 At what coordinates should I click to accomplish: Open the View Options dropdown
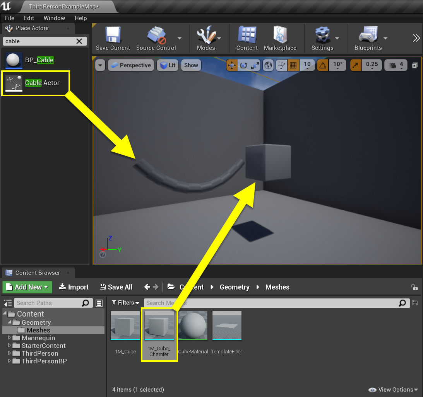tap(394, 390)
